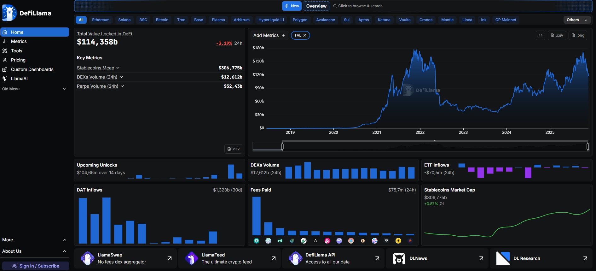
Task: Switch to the Overview tab
Action: coord(316,6)
